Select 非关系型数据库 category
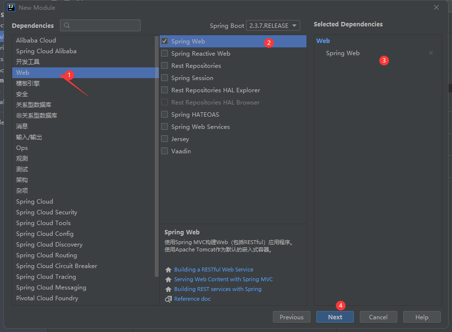 (x=83, y=116)
